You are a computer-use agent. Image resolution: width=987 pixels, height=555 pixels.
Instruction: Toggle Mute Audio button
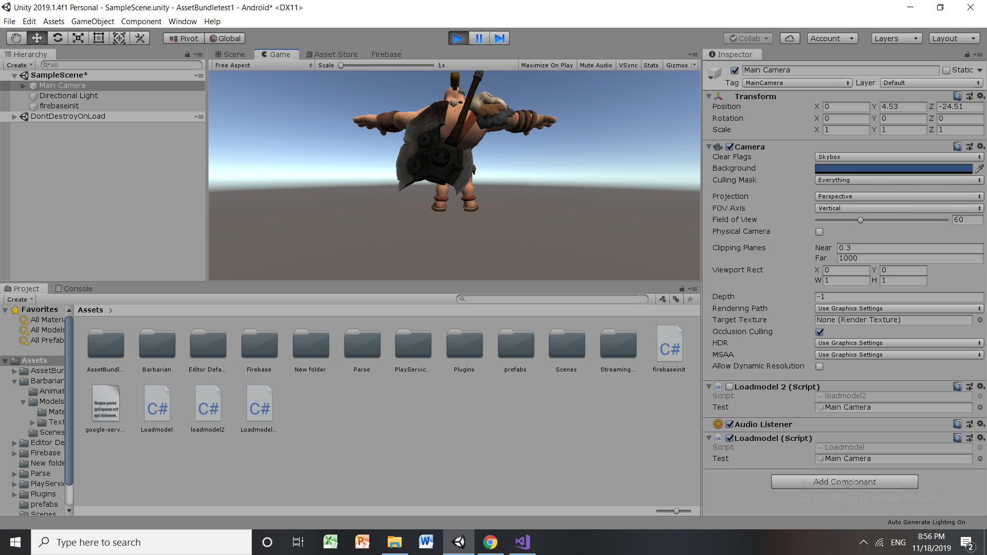click(596, 65)
